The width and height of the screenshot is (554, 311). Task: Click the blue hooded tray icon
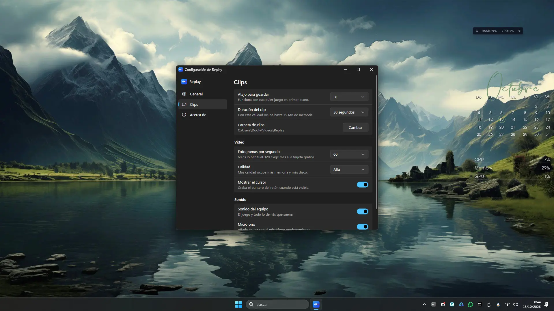click(461, 304)
